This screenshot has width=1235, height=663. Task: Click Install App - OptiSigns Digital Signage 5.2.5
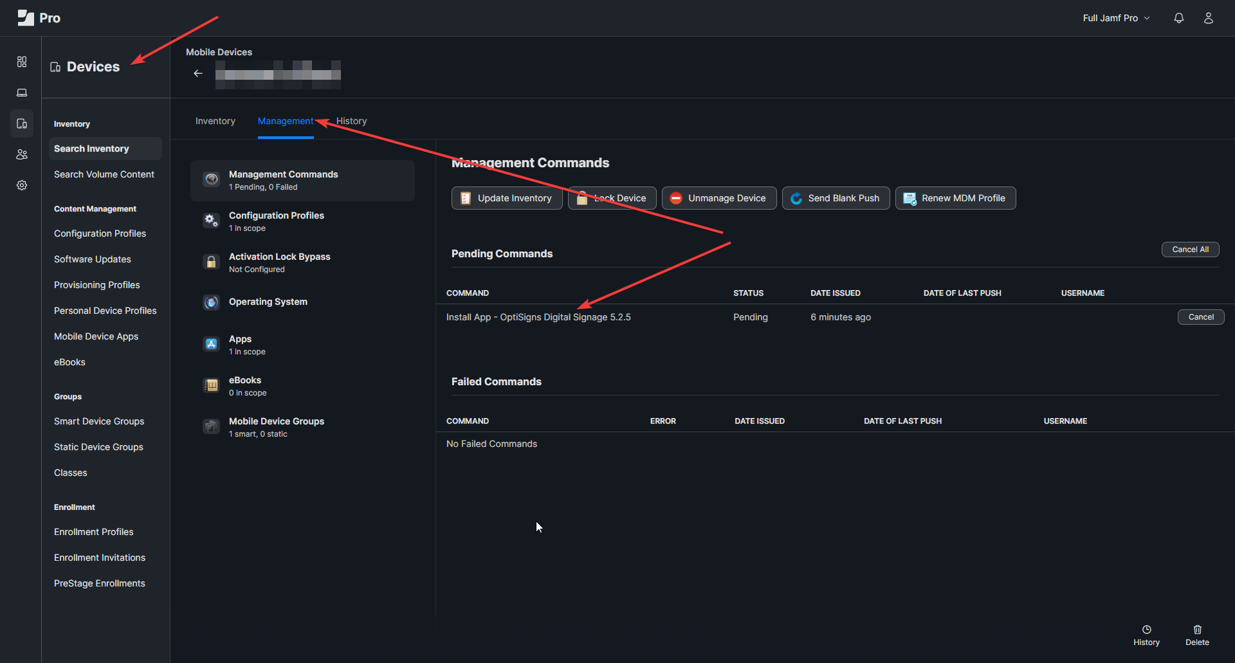(538, 317)
